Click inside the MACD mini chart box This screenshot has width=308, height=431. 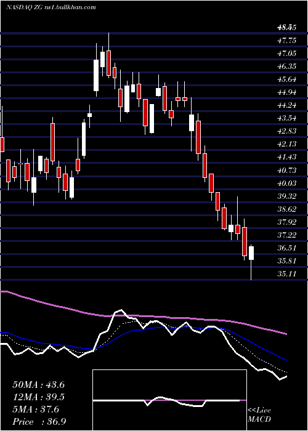169,400
